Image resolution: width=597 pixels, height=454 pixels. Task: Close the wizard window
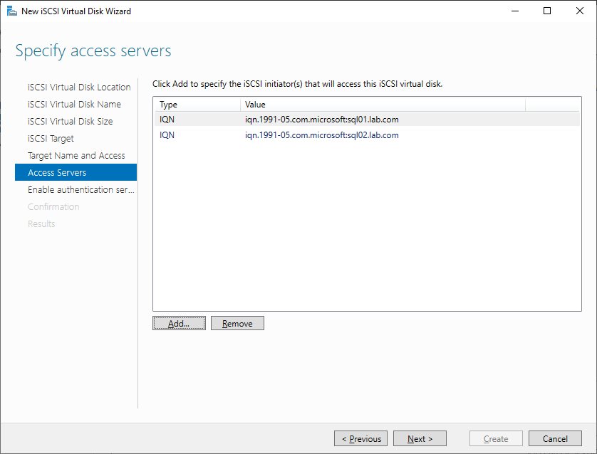click(x=579, y=11)
